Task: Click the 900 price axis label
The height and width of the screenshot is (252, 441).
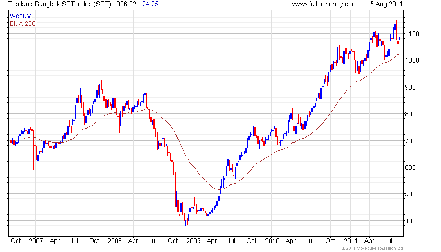Action: tap(410, 87)
